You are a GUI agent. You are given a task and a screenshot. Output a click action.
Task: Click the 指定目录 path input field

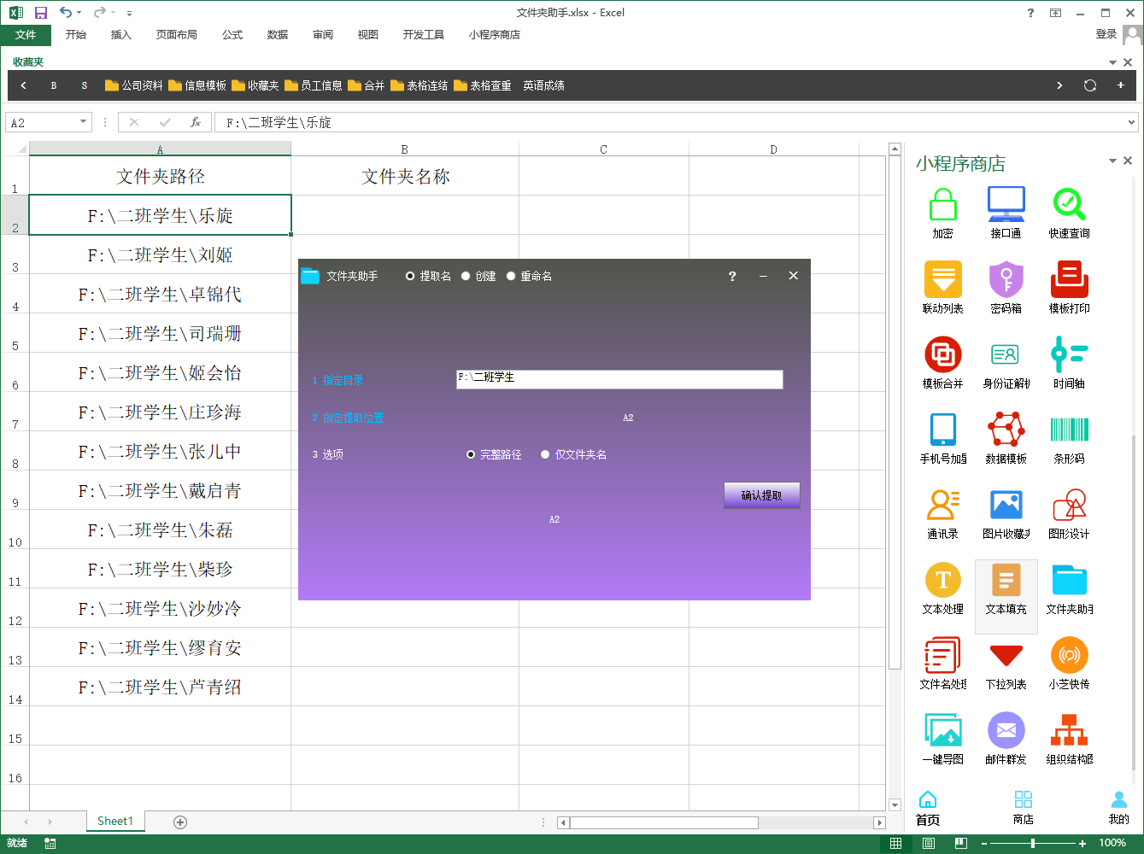point(619,379)
